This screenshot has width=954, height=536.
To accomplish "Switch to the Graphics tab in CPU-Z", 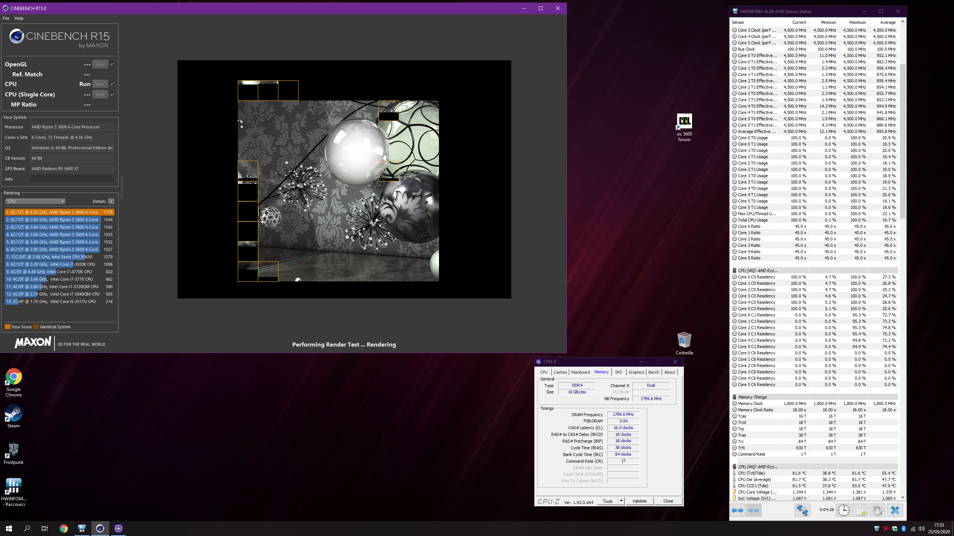I will pos(636,372).
